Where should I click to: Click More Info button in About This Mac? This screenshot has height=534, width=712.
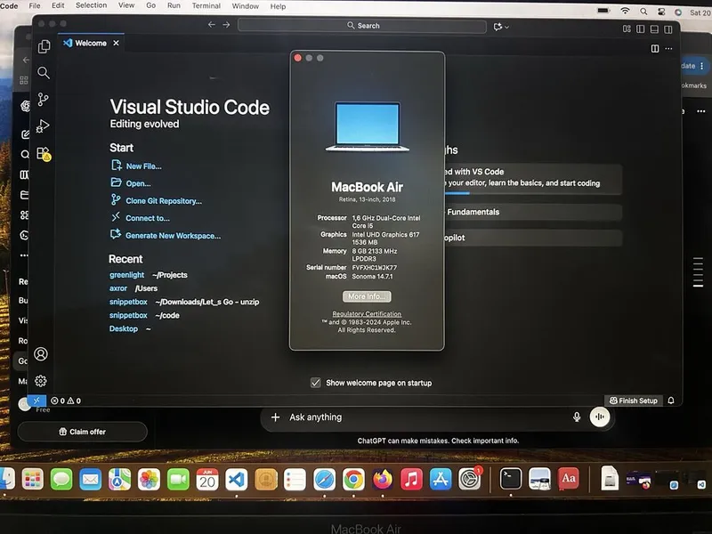point(367,296)
